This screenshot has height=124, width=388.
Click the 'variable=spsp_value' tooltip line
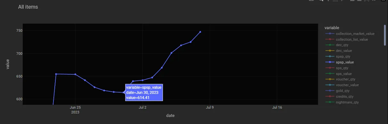pyautogui.click(x=144, y=87)
